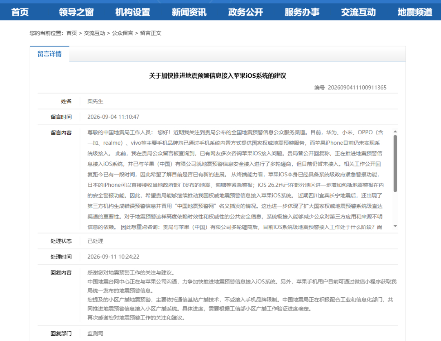Click the 留言正文 breadcrumb entry

151,33
